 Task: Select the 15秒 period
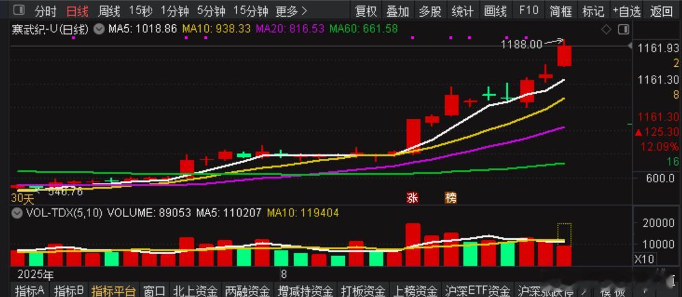(x=140, y=11)
